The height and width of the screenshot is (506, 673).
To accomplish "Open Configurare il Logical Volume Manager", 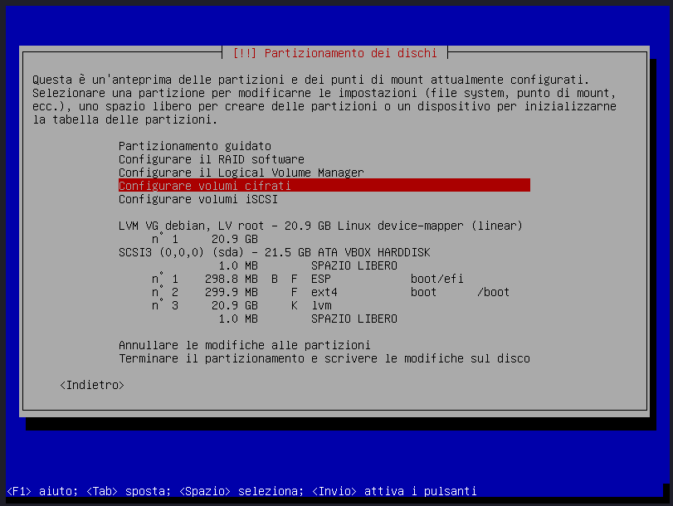I will [241, 173].
